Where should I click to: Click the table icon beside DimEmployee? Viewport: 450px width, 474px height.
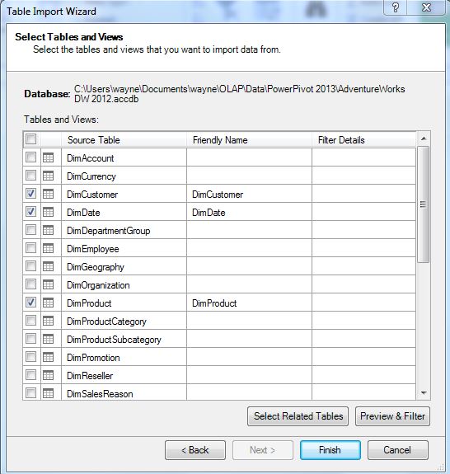(48, 248)
